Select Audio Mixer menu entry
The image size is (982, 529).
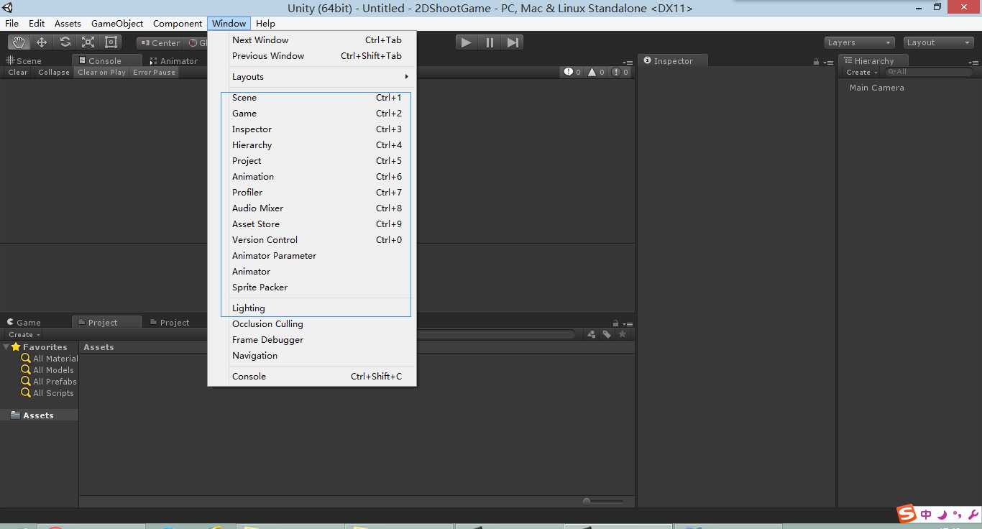coord(312,208)
